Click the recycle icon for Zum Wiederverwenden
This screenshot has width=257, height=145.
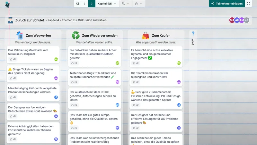(x=76, y=35)
